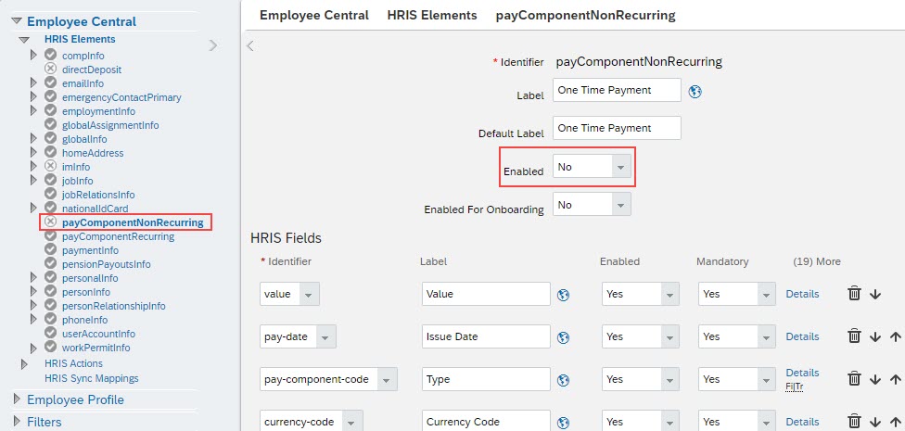
Task: Collapse the Employee Central section
Action: (x=17, y=21)
